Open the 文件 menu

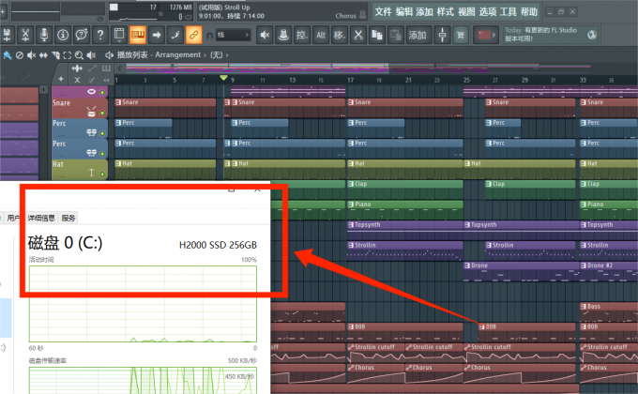tap(382, 11)
